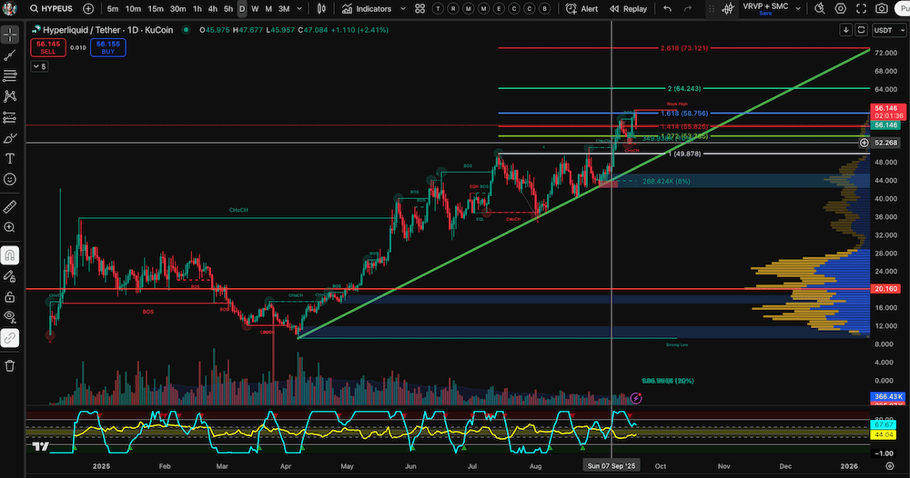
Task: Expand the Indicators favorites dropdown arrow
Action: tap(403, 9)
